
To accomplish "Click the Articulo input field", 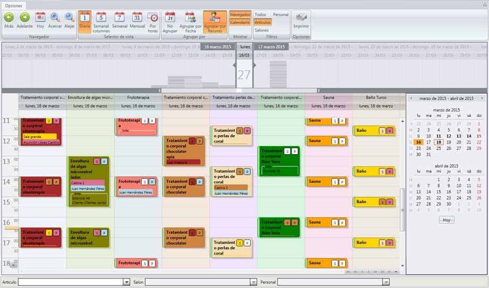I will tap(71, 282).
